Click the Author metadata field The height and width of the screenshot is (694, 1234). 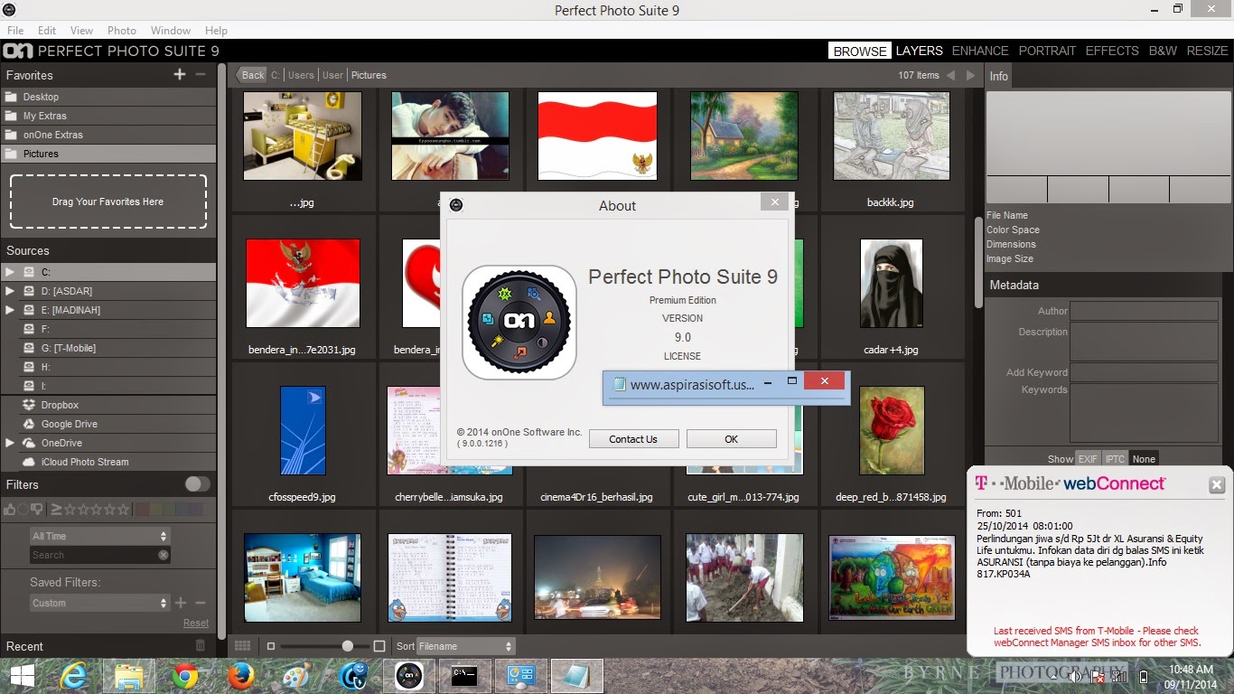tap(1144, 311)
